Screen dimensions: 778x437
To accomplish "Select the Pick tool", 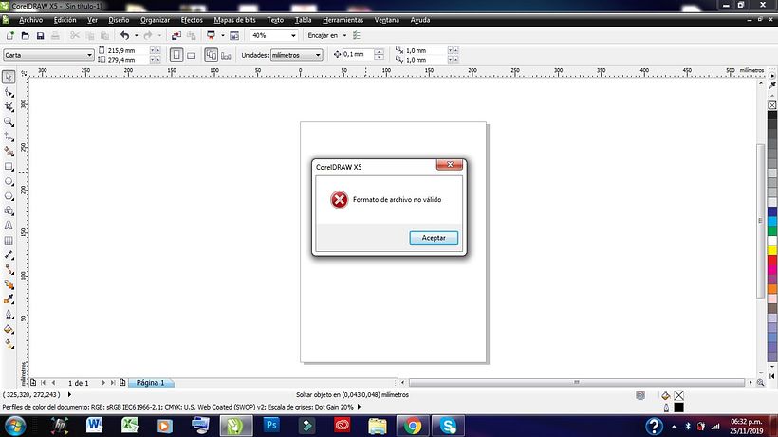I will tap(9, 77).
